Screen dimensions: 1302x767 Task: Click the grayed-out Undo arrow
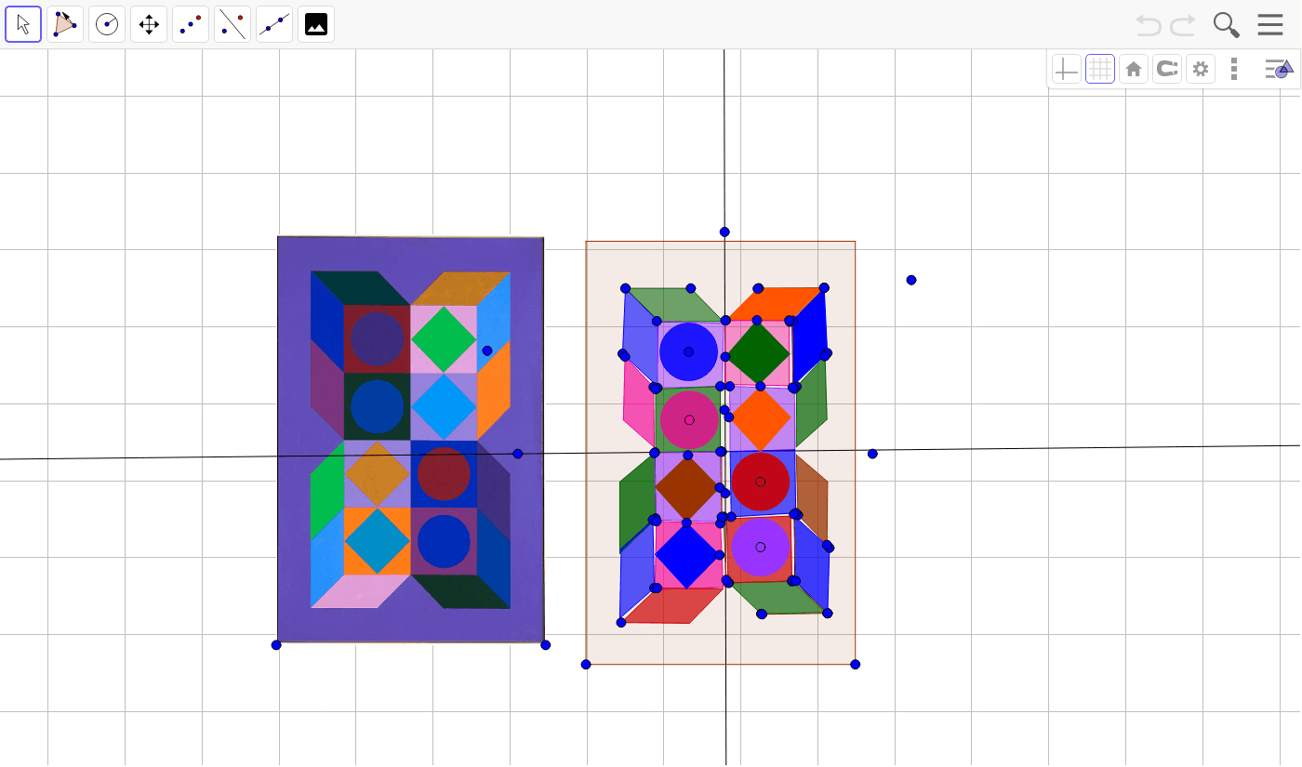pyautogui.click(x=1149, y=25)
